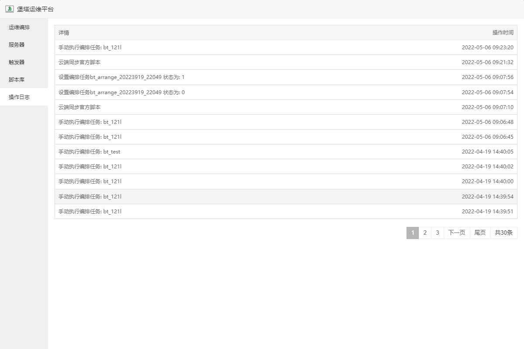Open the 运维编排 sidebar menu
The width and height of the screenshot is (524, 349).
20,27
